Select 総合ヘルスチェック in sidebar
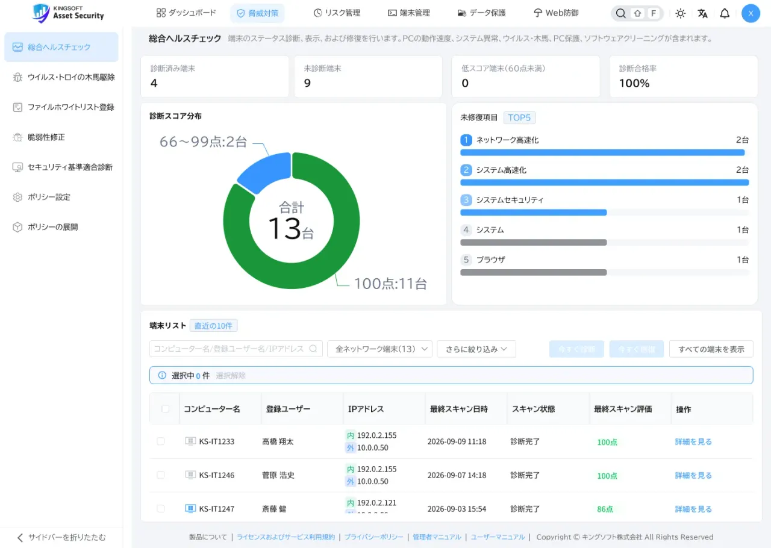The height and width of the screenshot is (548, 771). pyautogui.click(x=61, y=47)
